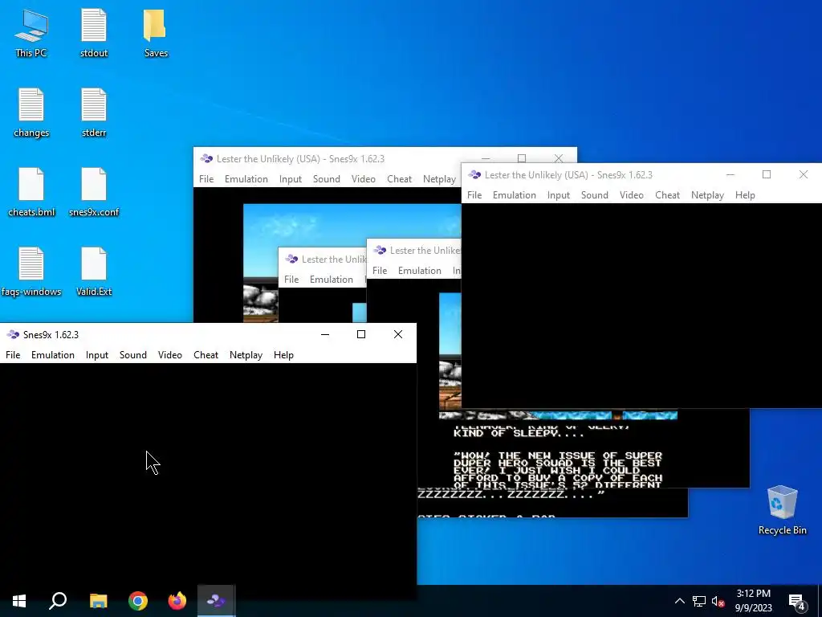Click the network status tray icon
The image size is (822, 617).
(x=699, y=601)
